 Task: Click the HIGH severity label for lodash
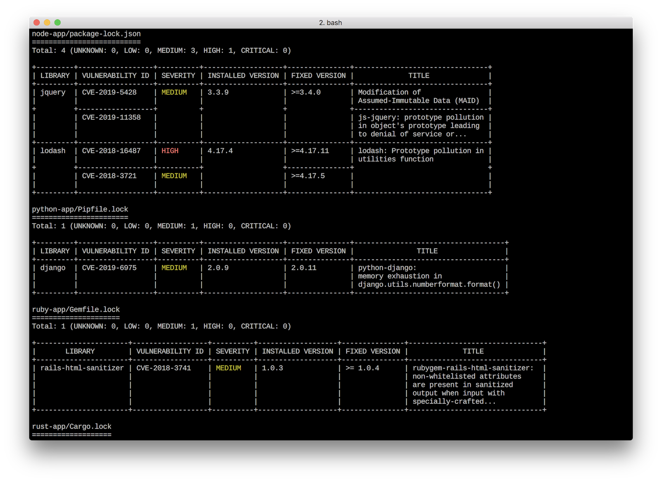click(170, 150)
